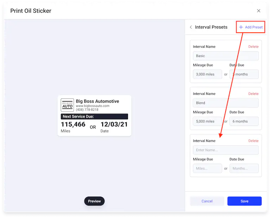The height and width of the screenshot is (218, 271).
Task: Delete the Basic interval preset
Action: point(253,47)
